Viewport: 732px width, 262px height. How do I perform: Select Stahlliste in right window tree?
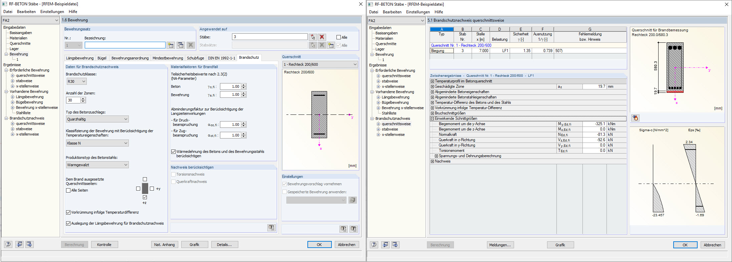pos(389,113)
